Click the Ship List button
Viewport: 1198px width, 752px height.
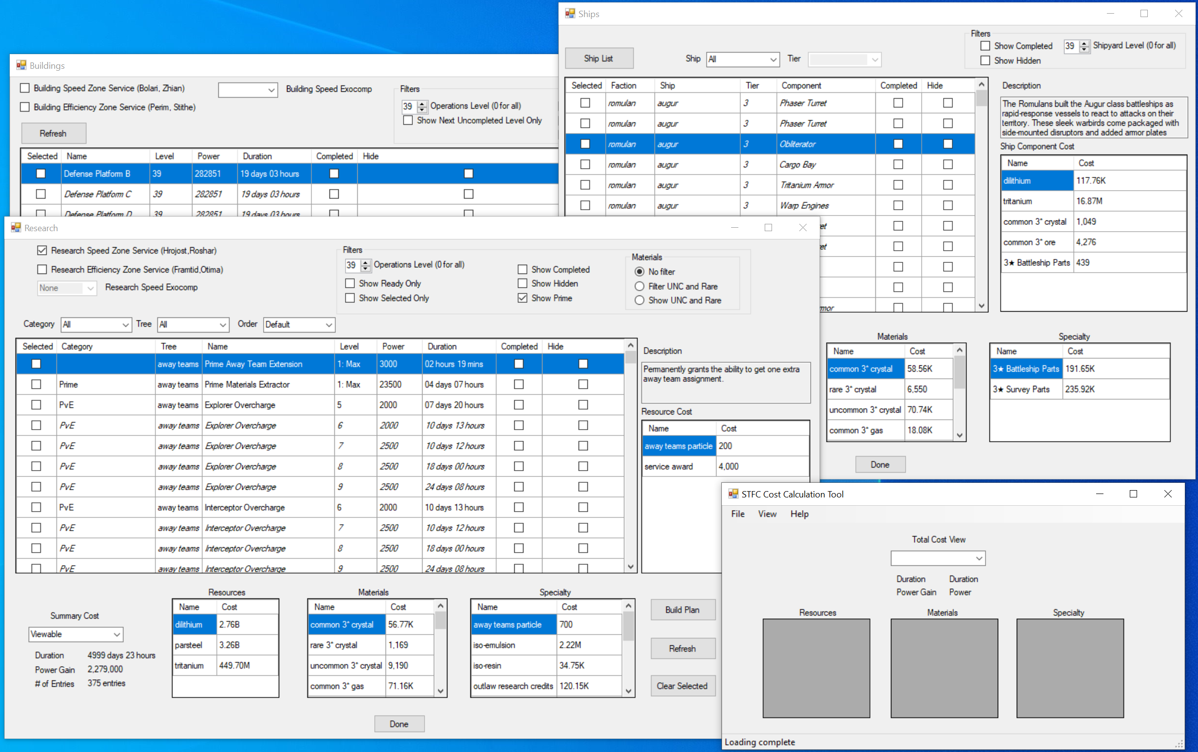(599, 58)
